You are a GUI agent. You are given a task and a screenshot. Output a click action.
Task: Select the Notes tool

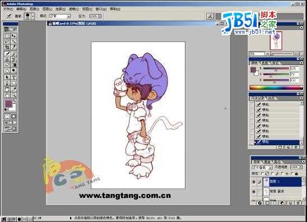point(7,90)
